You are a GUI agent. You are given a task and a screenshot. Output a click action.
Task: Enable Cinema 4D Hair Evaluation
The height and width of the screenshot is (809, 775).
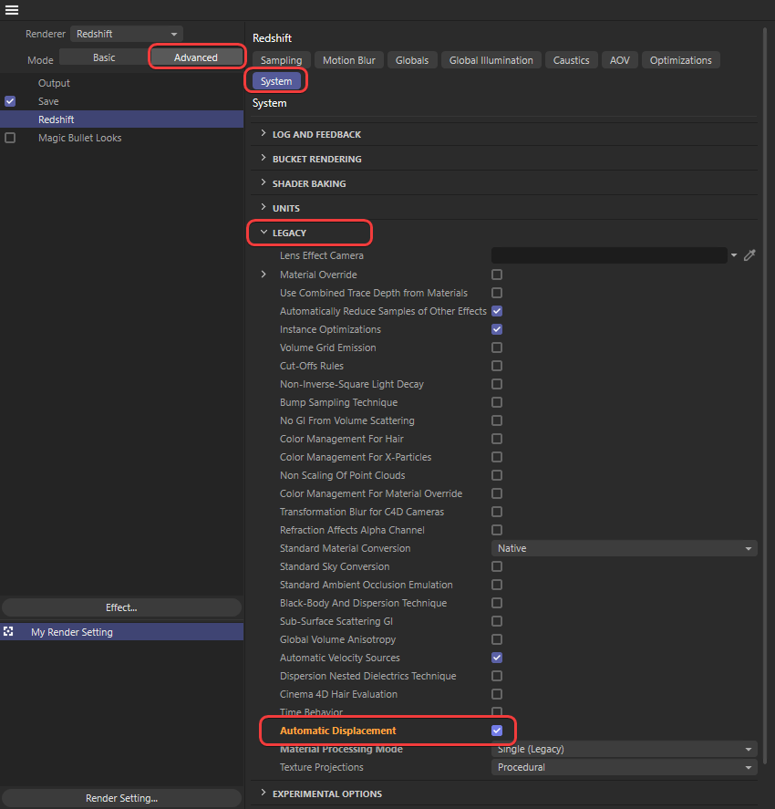497,694
